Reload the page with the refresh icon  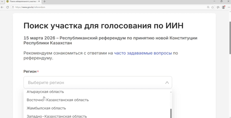pos(7,7)
